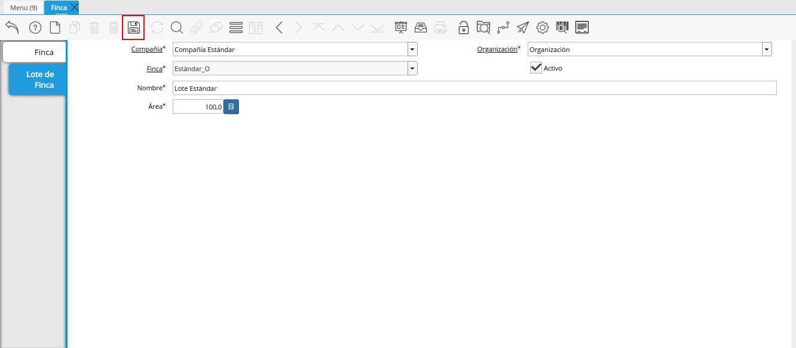Jump to last record with the barred down arrow
The image size is (796, 348).
point(378,27)
